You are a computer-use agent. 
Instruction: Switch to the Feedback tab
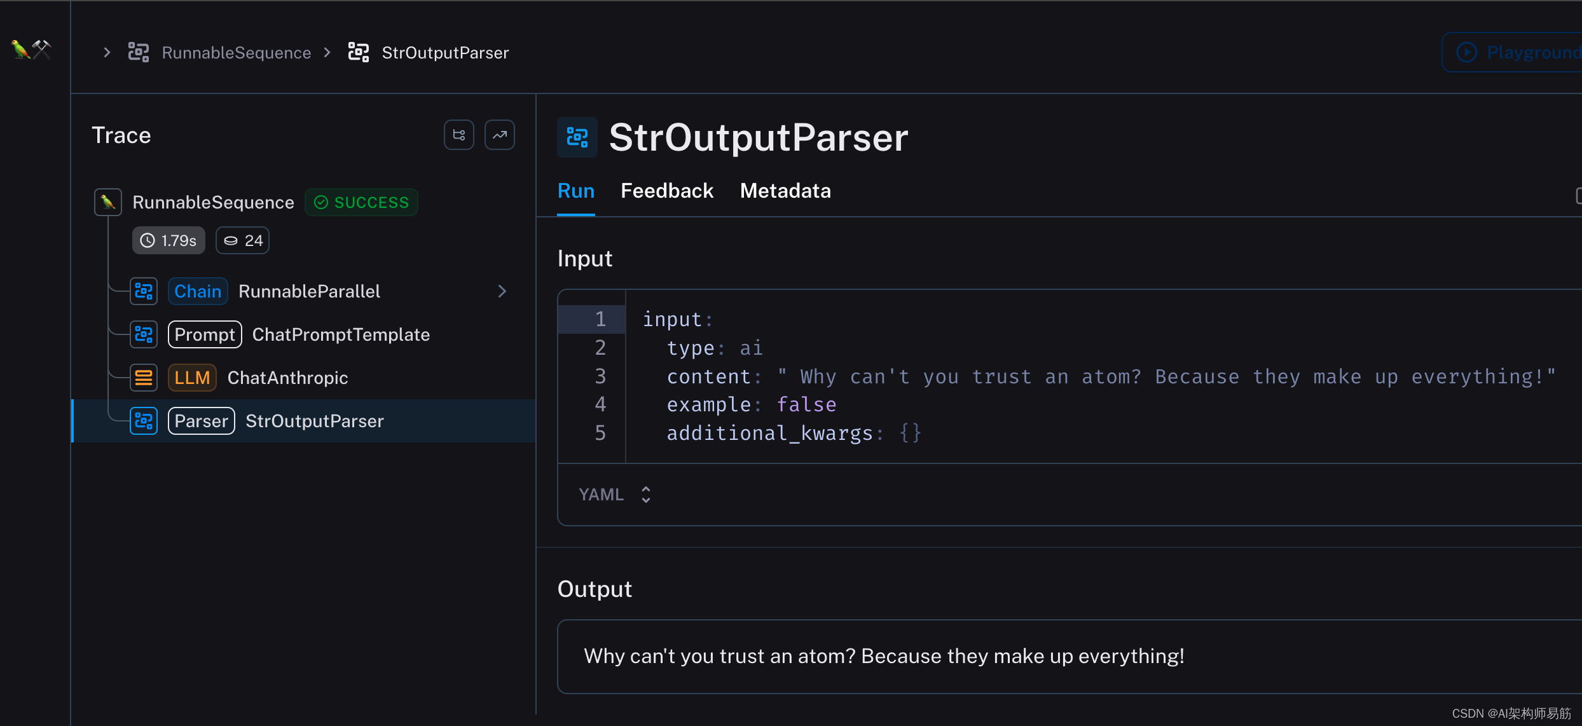(x=666, y=191)
